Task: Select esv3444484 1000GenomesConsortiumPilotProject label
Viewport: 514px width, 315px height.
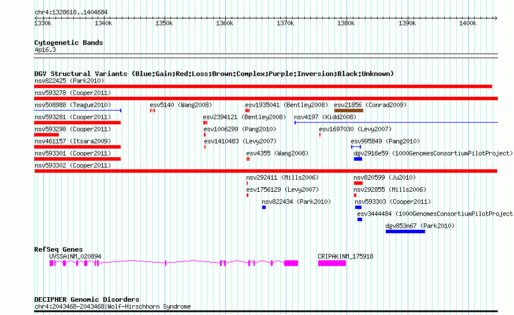Action: click(x=435, y=214)
